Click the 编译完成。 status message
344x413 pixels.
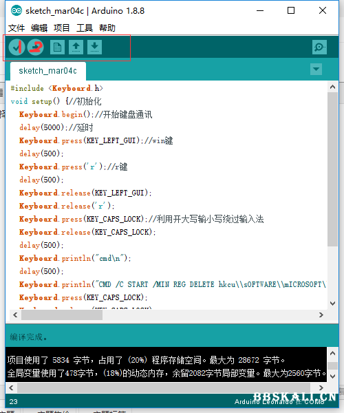tap(29, 337)
